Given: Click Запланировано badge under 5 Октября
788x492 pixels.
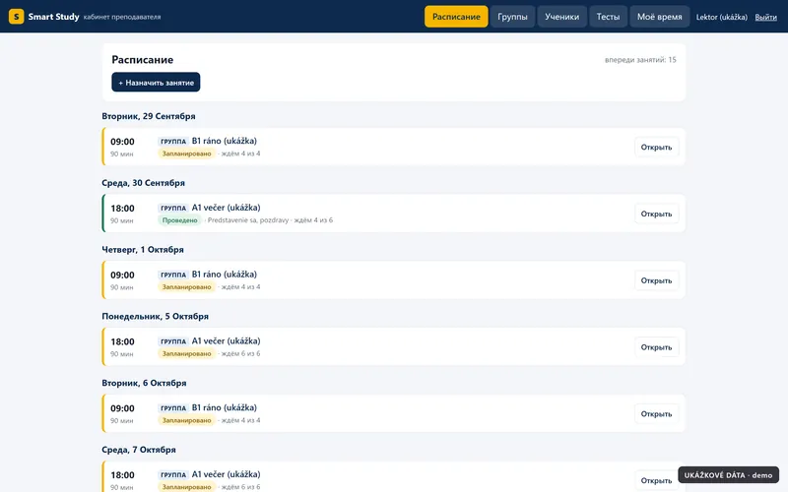Looking at the screenshot, I should click(x=186, y=354).
